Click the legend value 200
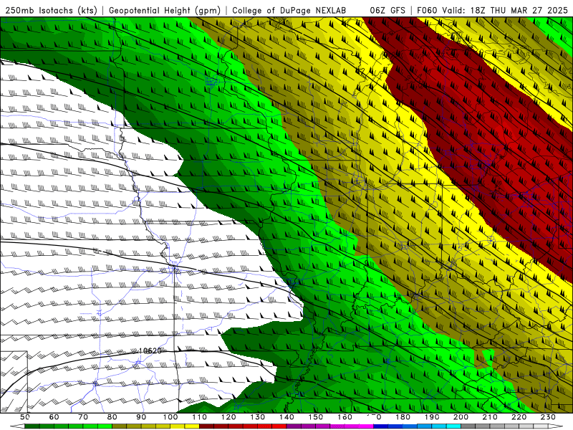This screenshot has width=573, height=430. 461,417
